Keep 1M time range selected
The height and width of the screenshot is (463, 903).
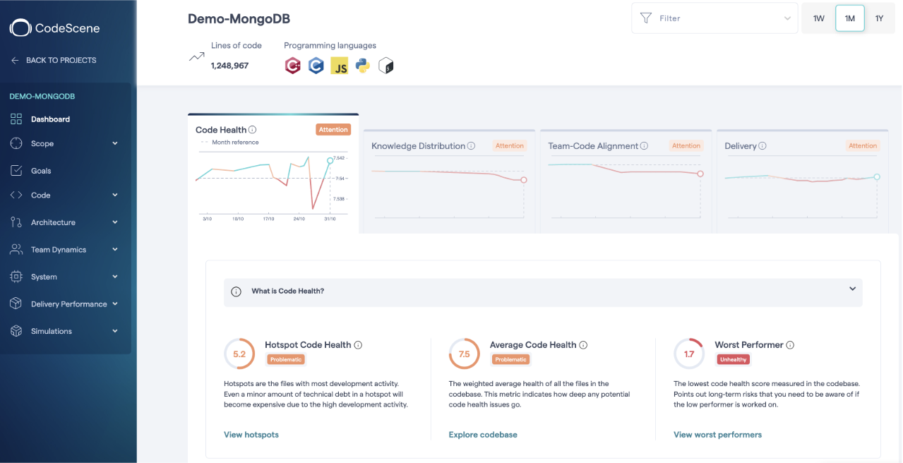[849, 18]
